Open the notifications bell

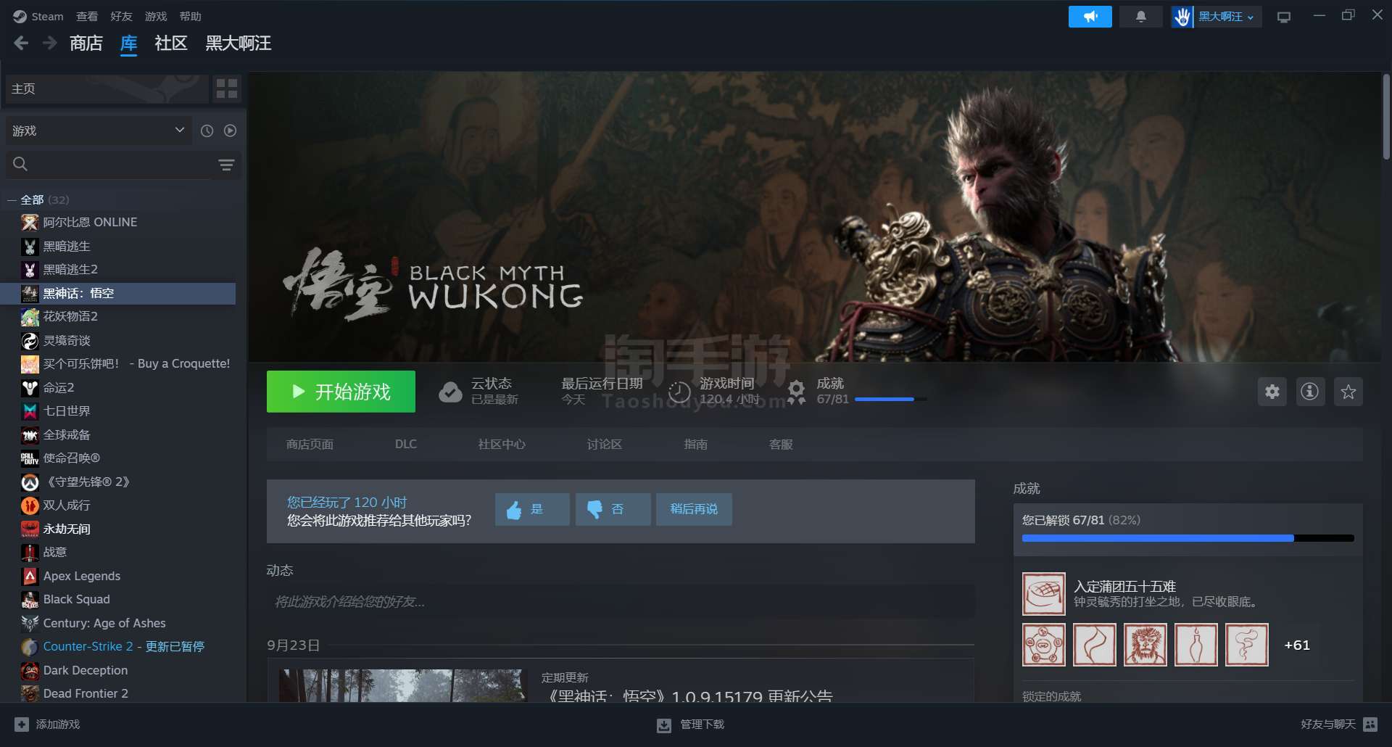1140,17
